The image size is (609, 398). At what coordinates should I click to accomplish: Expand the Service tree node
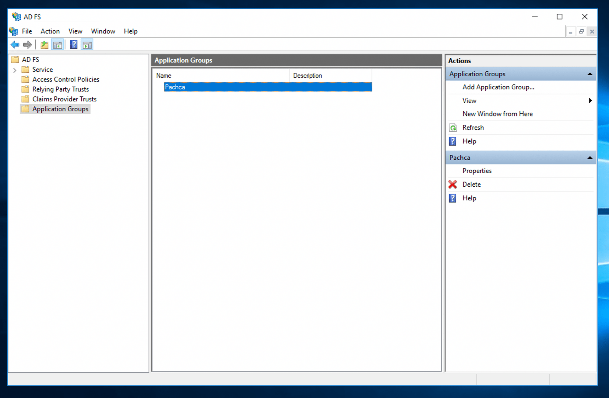[15, 70]
